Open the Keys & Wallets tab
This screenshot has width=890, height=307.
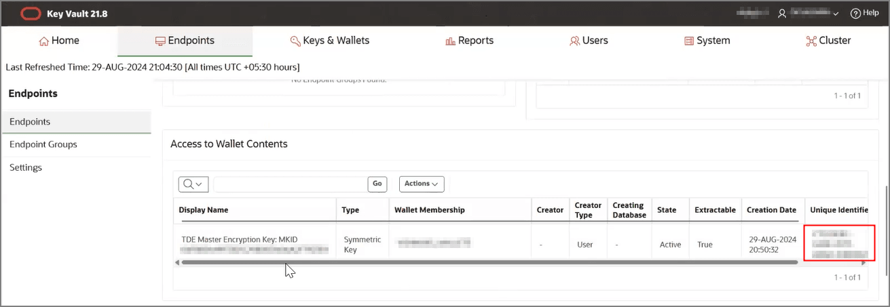coord(330,41)
